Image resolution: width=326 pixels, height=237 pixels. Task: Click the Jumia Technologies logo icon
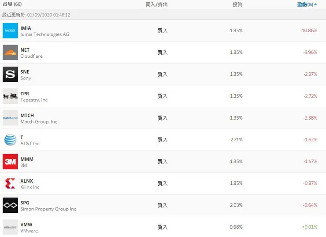pos(10,31)
